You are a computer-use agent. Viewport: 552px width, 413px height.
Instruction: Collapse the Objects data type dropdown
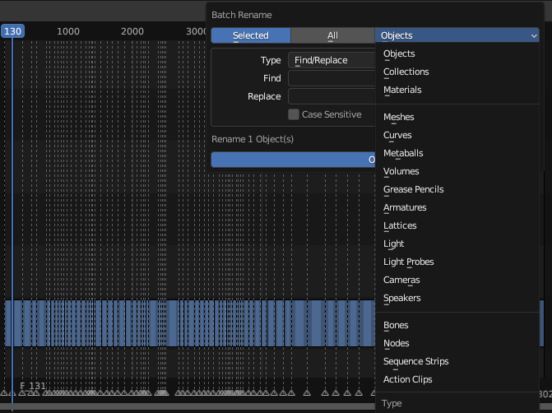pos(457,35)
